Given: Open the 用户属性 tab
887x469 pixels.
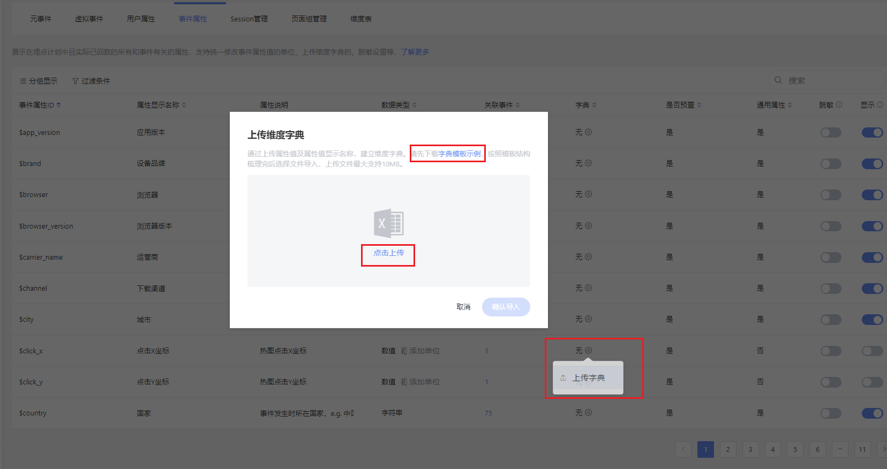Looking at the screenshot, I should click(141, 19).
